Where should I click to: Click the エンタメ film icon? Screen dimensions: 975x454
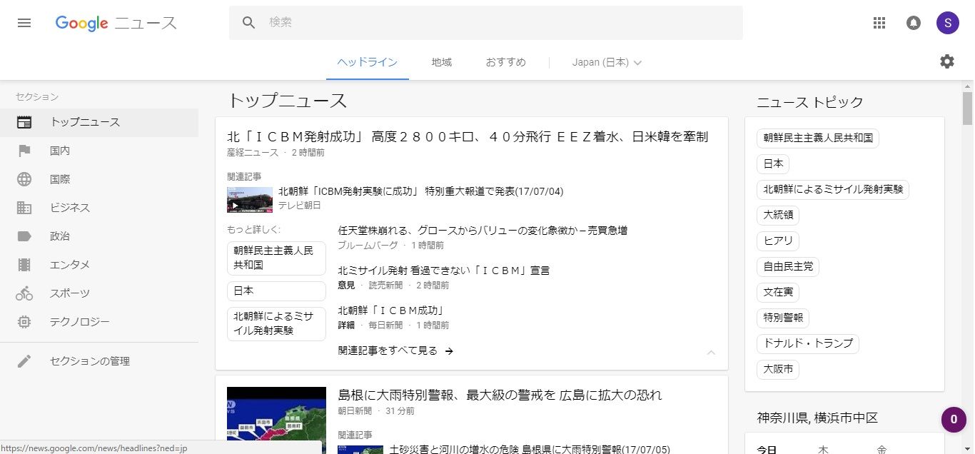pyautogui.click(x=24, y=265)
